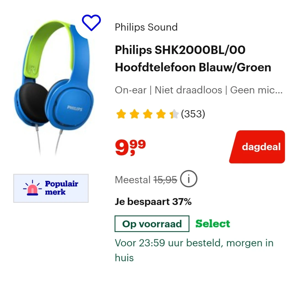The image size is (297, 296).
Task: Click the struck-through 15,95 price
Action: [165, 180]
